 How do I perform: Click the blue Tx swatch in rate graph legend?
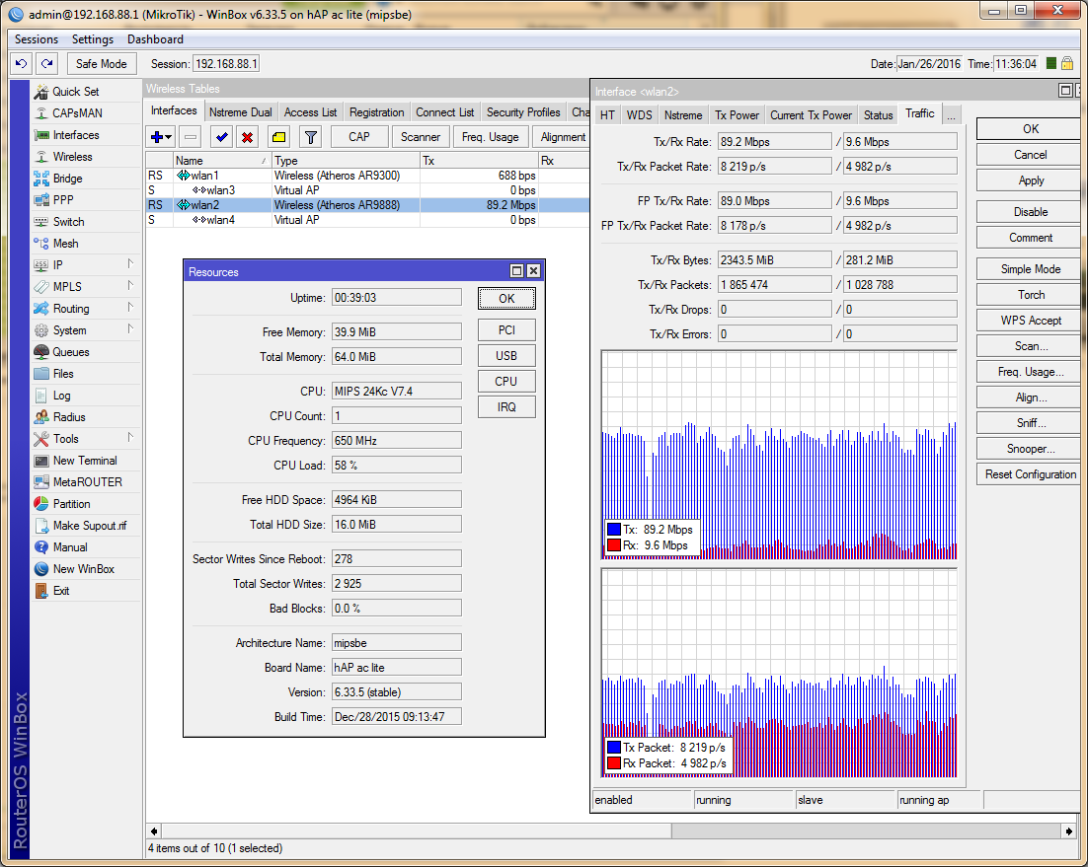614,529
